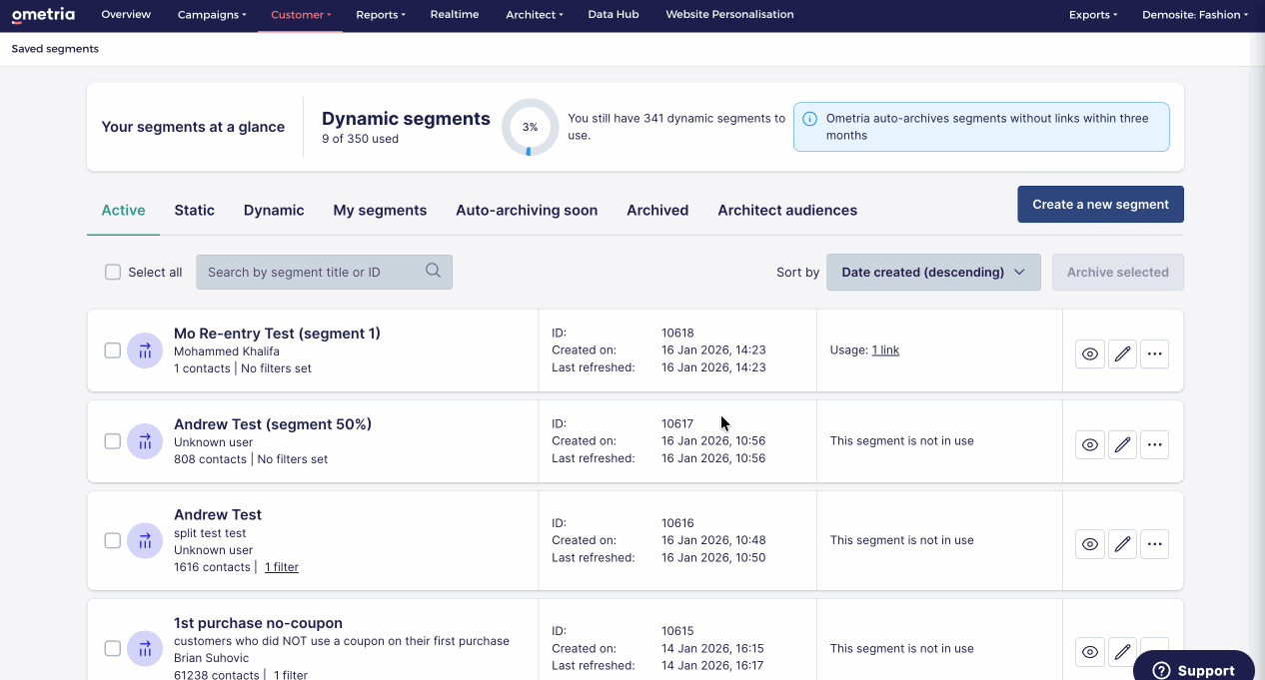Click the '808 contacts' text

210,459
